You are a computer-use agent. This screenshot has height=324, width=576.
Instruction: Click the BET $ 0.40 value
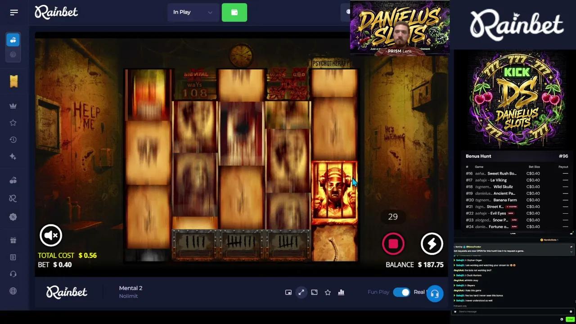pyautogui.click(x=54, y=265)
